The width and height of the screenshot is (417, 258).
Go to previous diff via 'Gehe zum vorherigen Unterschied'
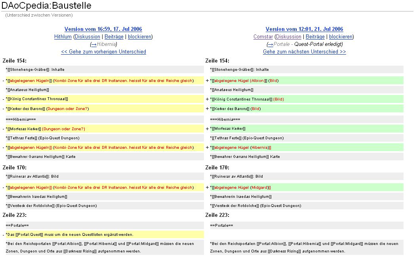click(103, 52)
